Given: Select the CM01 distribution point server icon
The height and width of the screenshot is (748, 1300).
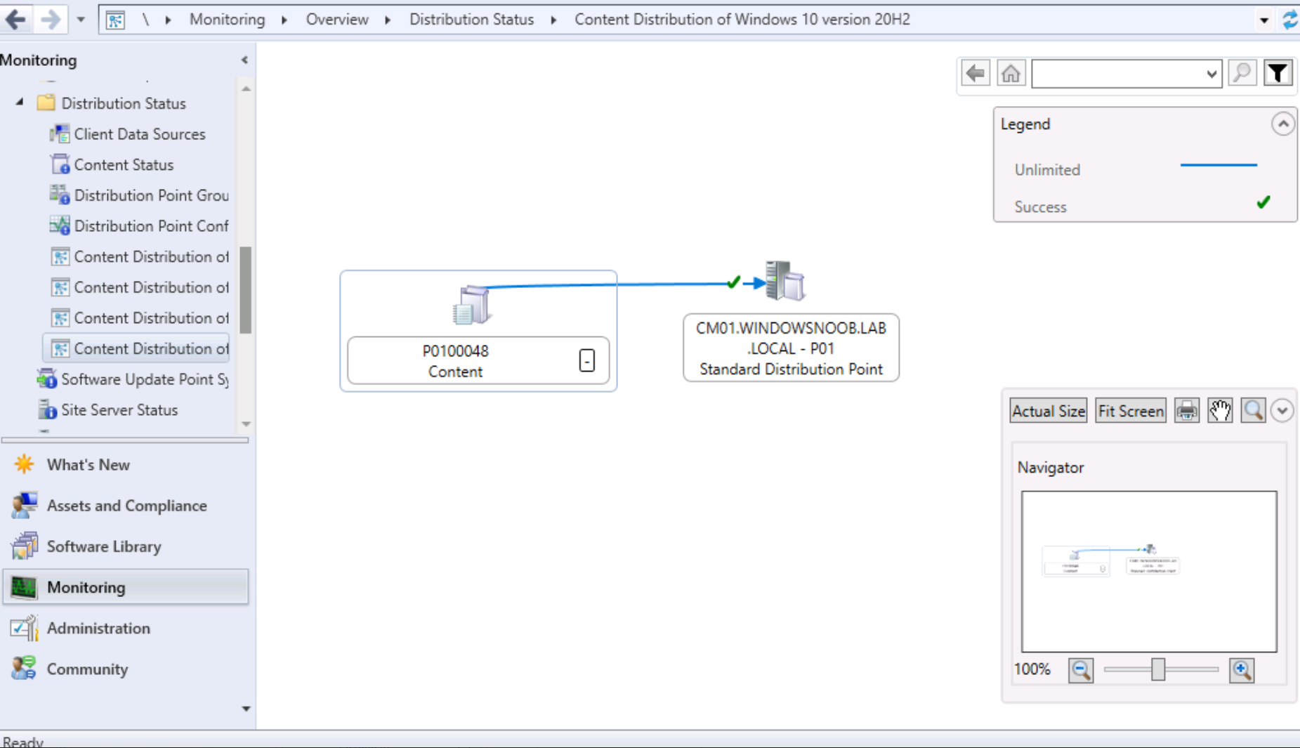Looking at the screenshot, I should [785, 281].
